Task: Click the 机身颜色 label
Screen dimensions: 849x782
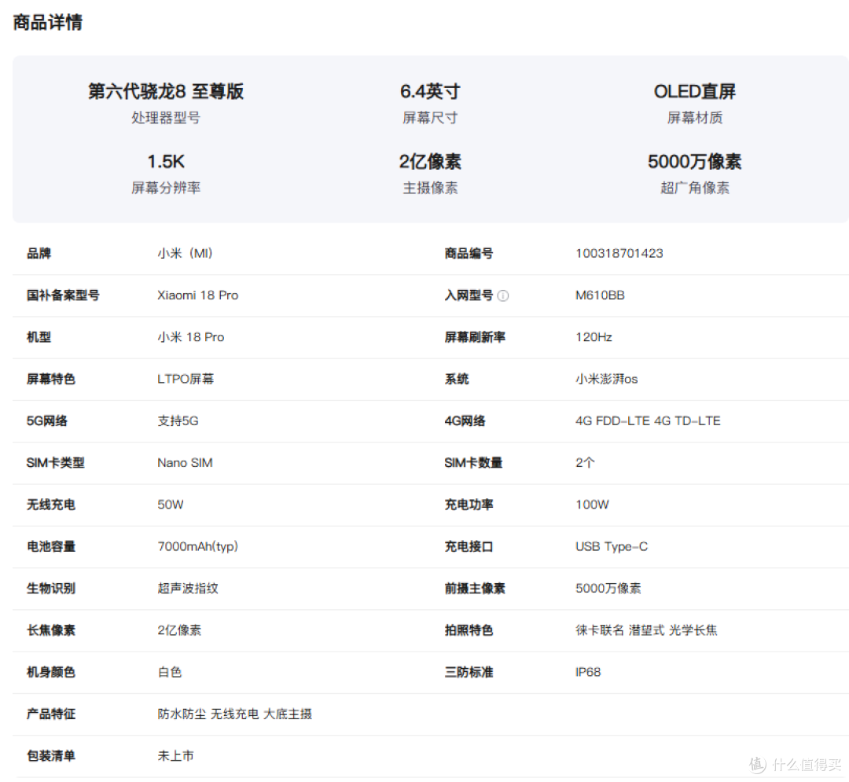Action: tap(51, 672)
